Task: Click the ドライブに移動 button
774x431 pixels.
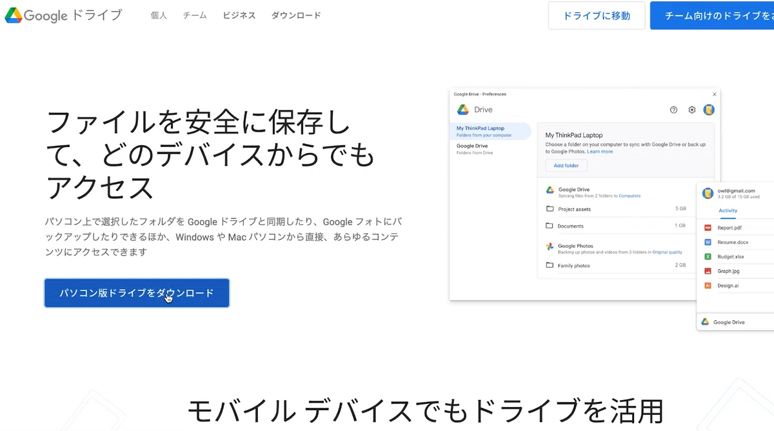Action: click(597, 15)
